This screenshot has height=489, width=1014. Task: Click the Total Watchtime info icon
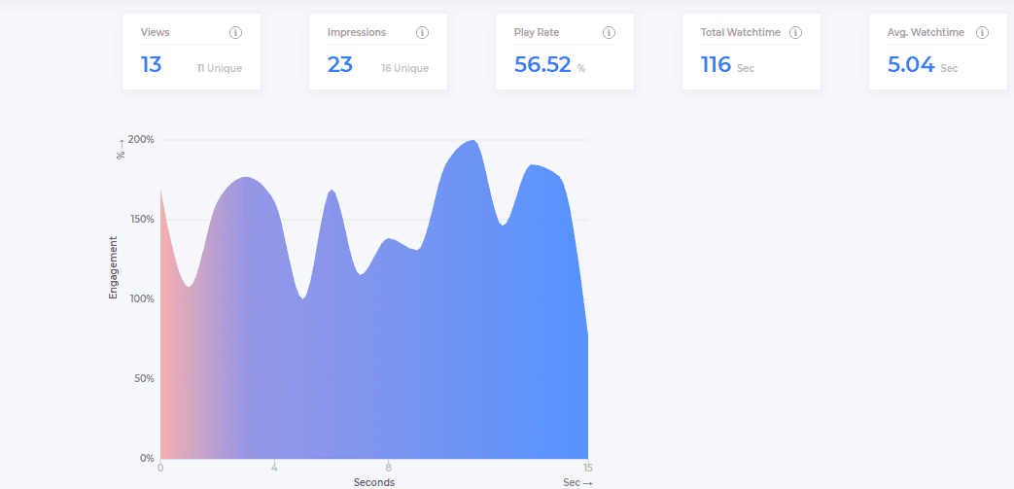click(795, 32)
